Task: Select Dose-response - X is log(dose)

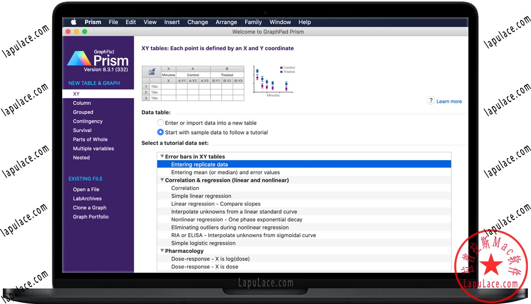Action: coord(304,259)
